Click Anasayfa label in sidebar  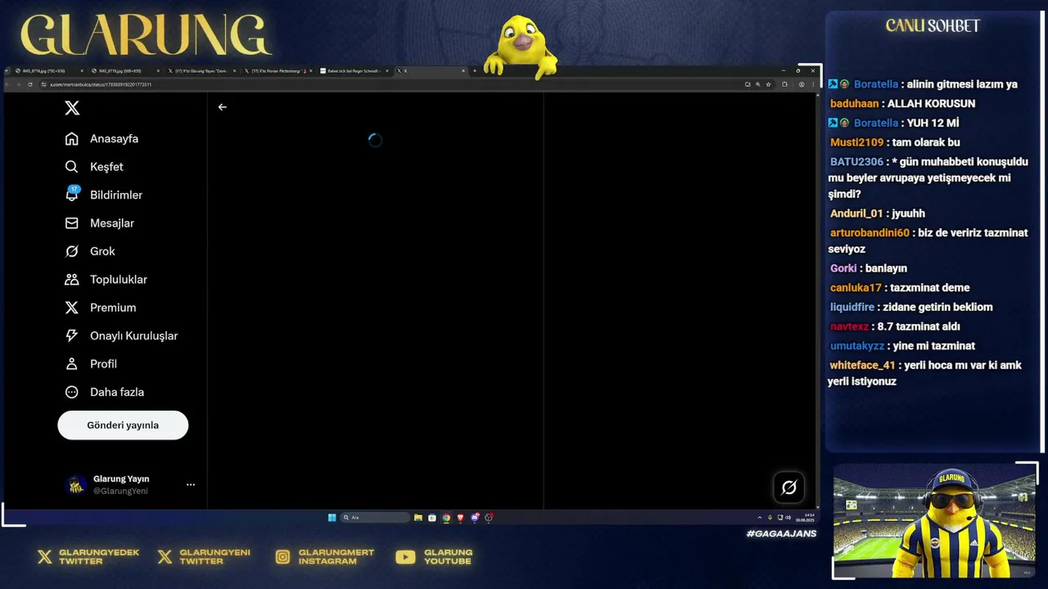click(114, 139)
